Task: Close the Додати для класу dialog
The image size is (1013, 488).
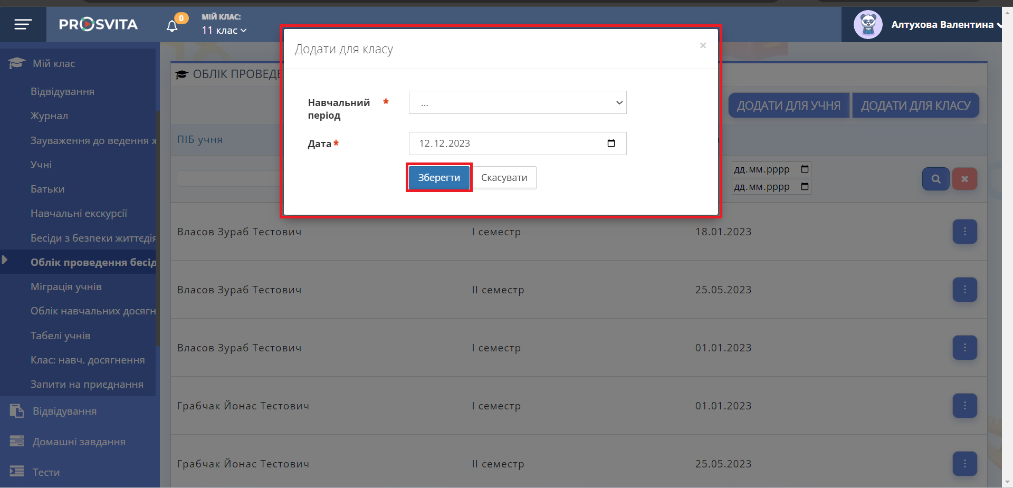Action: tap(703, 46)
